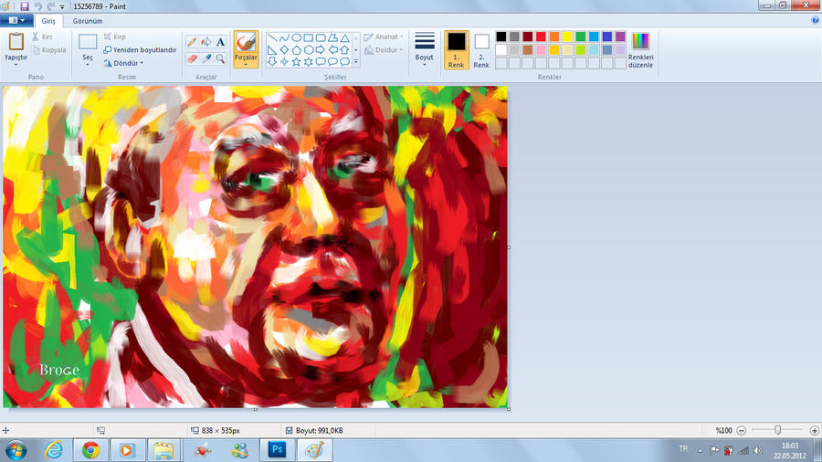
Task: Choose the Left arrow shape
Action: pos(332,50)
